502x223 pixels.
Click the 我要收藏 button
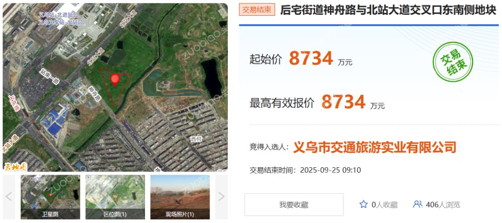click(294, 204)
